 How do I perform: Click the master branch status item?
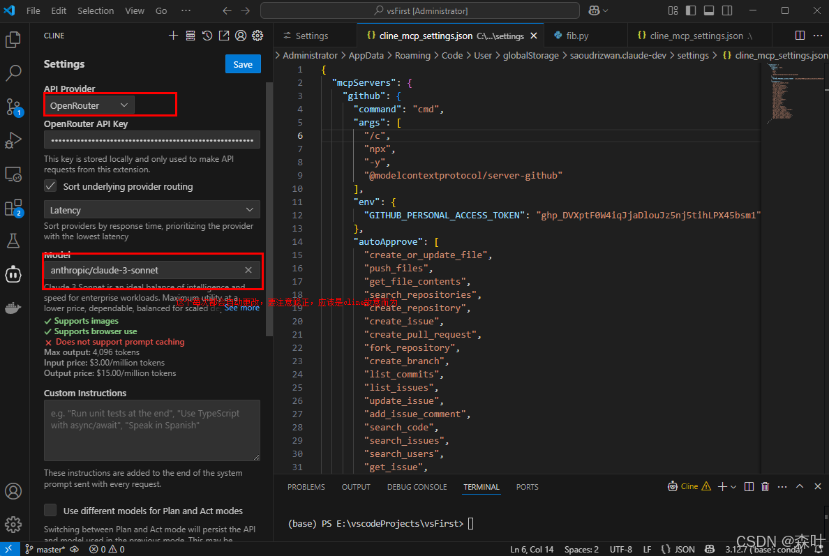pyautogui.click(x=45, y=549)
